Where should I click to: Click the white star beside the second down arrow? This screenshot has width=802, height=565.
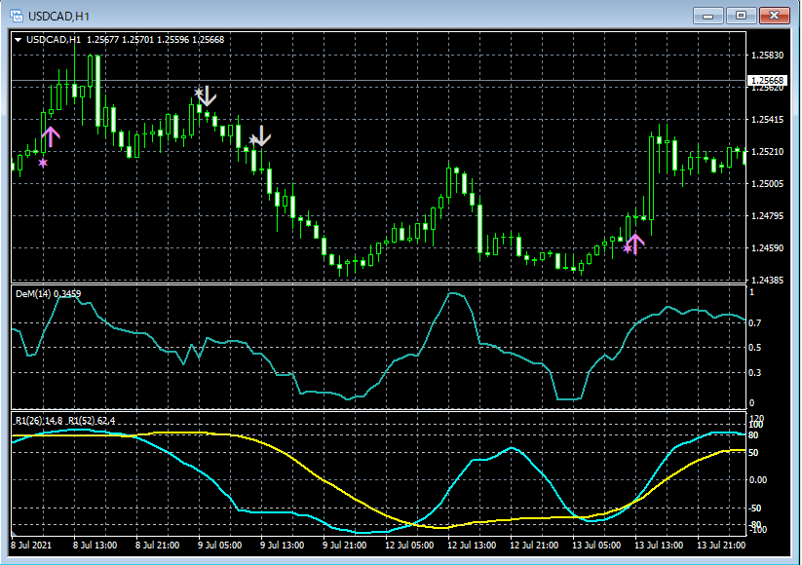(253, 139)
